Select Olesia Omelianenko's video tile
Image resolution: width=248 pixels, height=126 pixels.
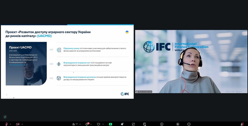[x=191, y=61]
